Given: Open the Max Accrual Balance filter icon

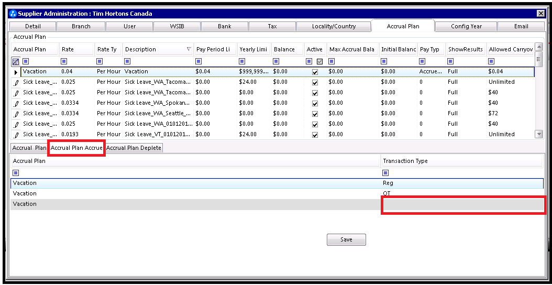Looking at the screenshot, I should pos(332,61).
